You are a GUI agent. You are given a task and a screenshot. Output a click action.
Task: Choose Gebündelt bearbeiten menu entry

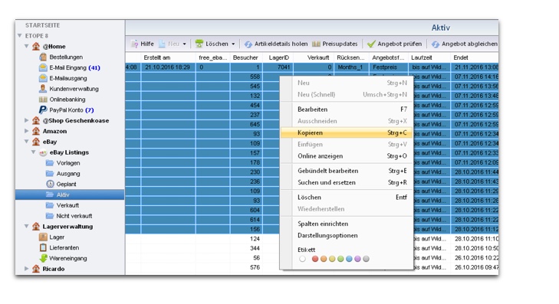(x=347, y=171)
